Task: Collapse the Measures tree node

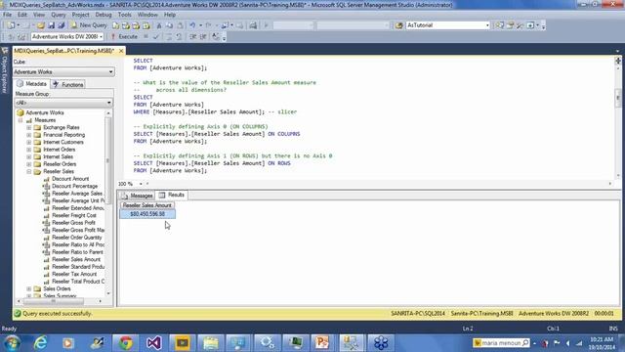Action: tap(21, 120)
